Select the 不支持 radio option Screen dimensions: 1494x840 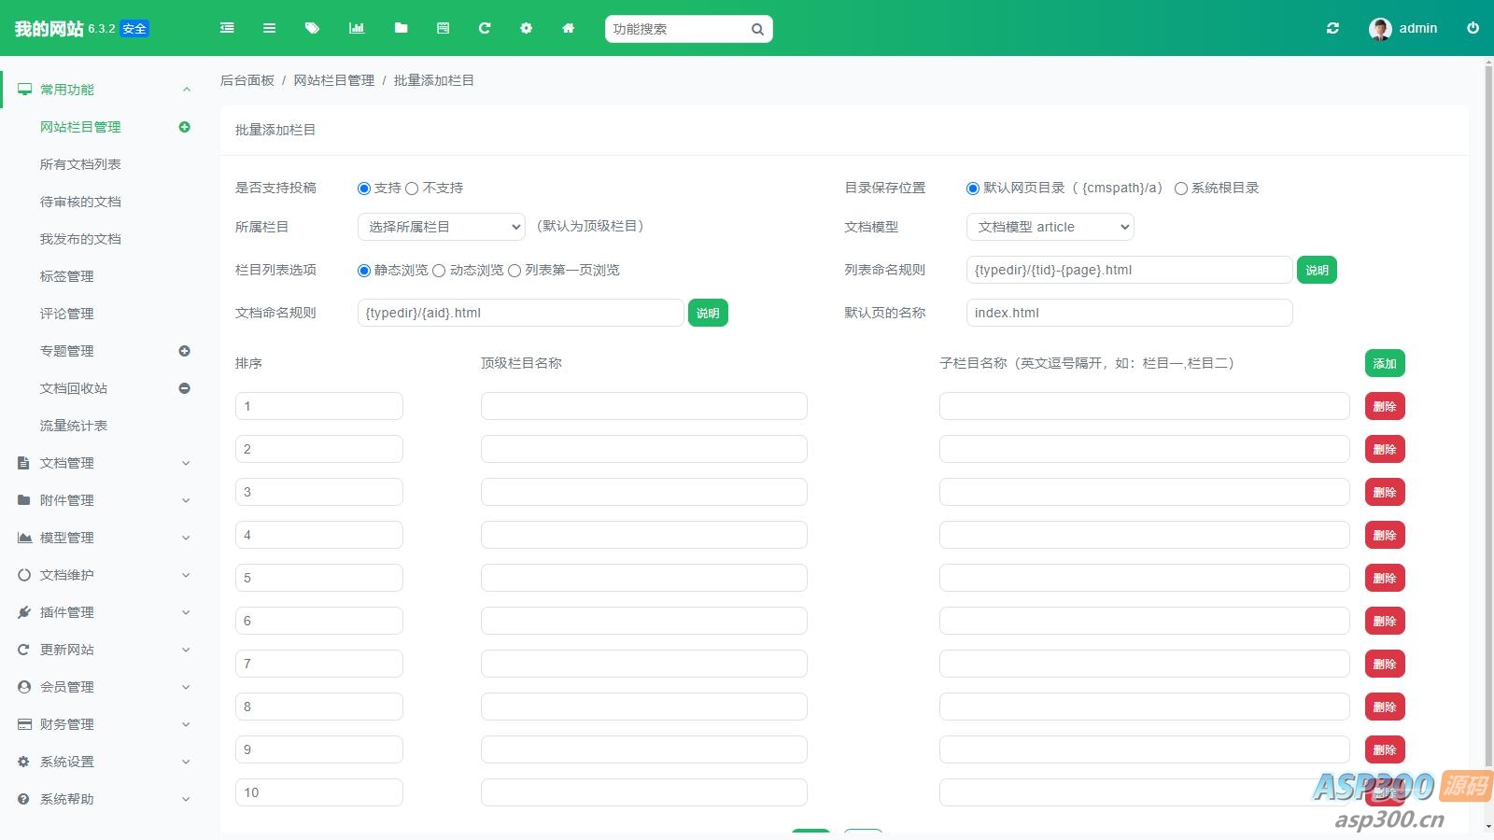click(412, 189)
